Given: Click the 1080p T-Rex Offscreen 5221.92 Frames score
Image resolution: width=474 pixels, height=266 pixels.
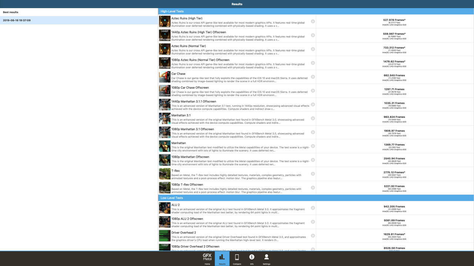Looking at the screenshot, I should coord(394,187).
